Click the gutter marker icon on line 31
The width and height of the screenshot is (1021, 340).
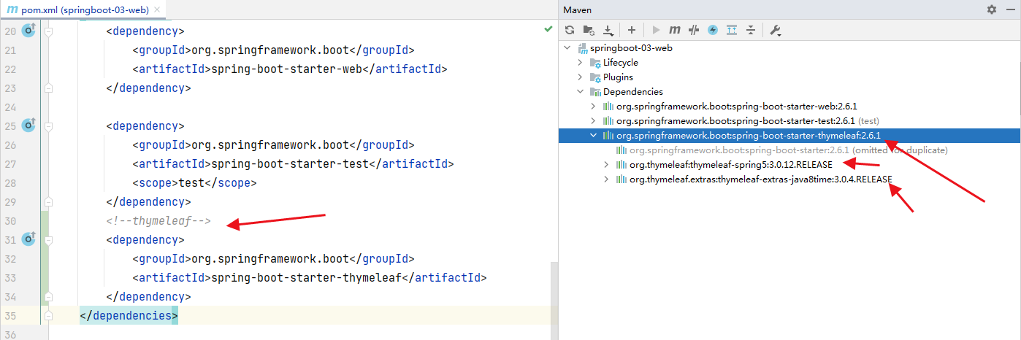pos(28,239)
